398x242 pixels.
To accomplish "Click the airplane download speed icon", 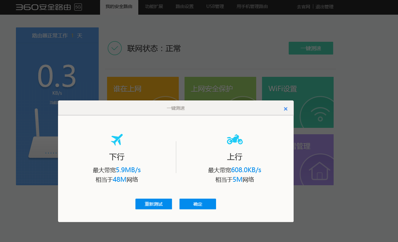I will click(x=117, y=139).
